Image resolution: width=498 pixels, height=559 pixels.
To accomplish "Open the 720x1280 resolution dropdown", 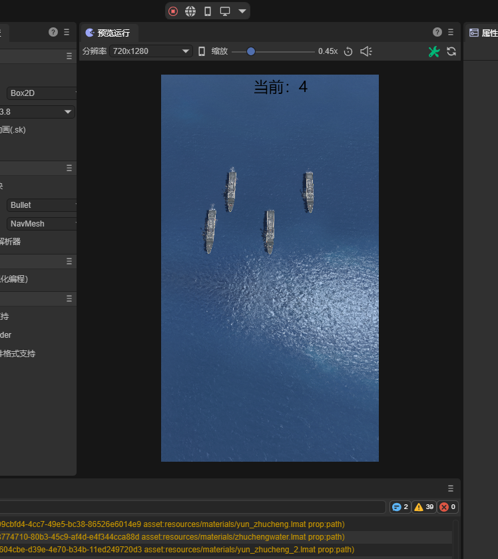I will [x=151, y=51].
